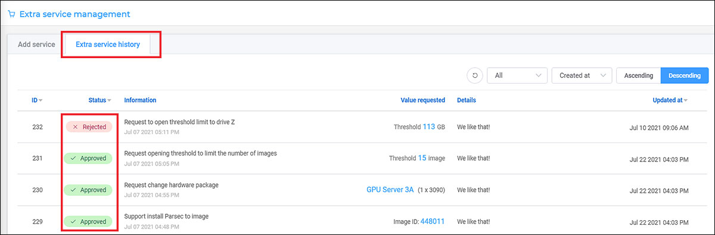Click 'Request to open threshold limit to drive Z'
This screenshot has width=715, height=235.
pos(179,122)
